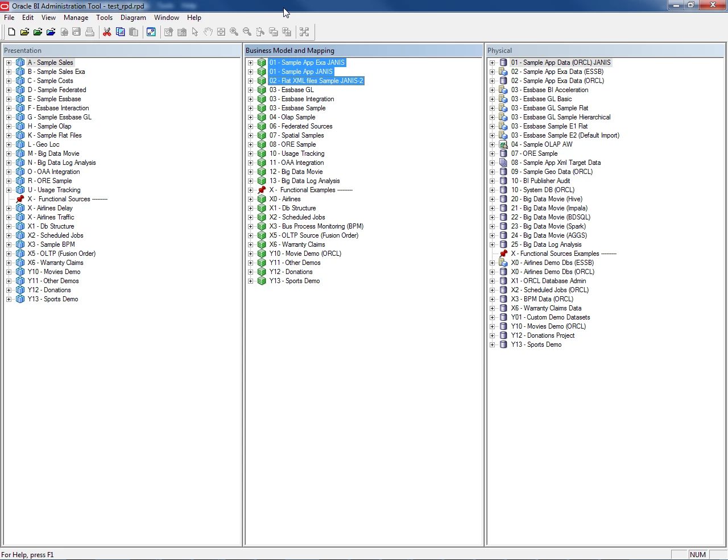Click the arrow pointer select tool icon
The image size is (728, 560).
coord(195,32)
